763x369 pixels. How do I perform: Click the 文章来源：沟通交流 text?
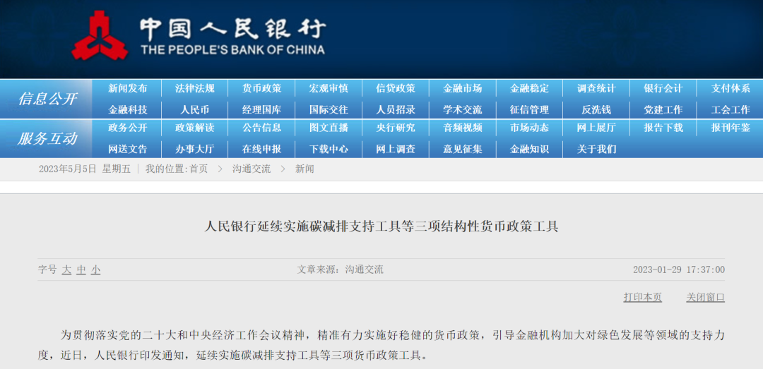click(x=340, y=270)
